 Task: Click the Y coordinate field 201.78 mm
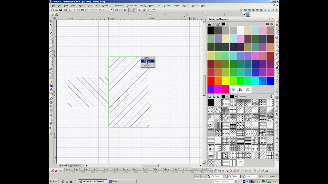tap(234, 177)
